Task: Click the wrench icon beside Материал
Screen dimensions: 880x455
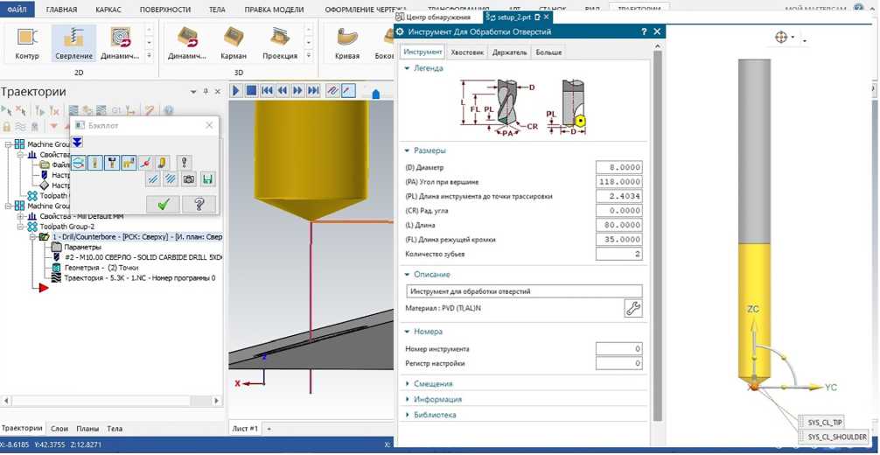Action: point(632,308)
